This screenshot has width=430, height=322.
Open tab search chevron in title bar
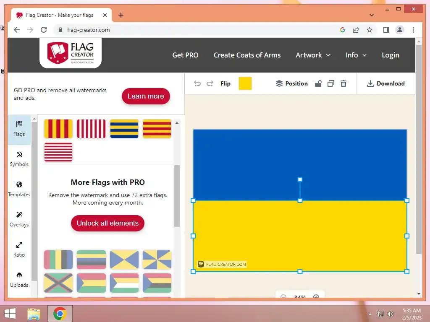[372, 15]
